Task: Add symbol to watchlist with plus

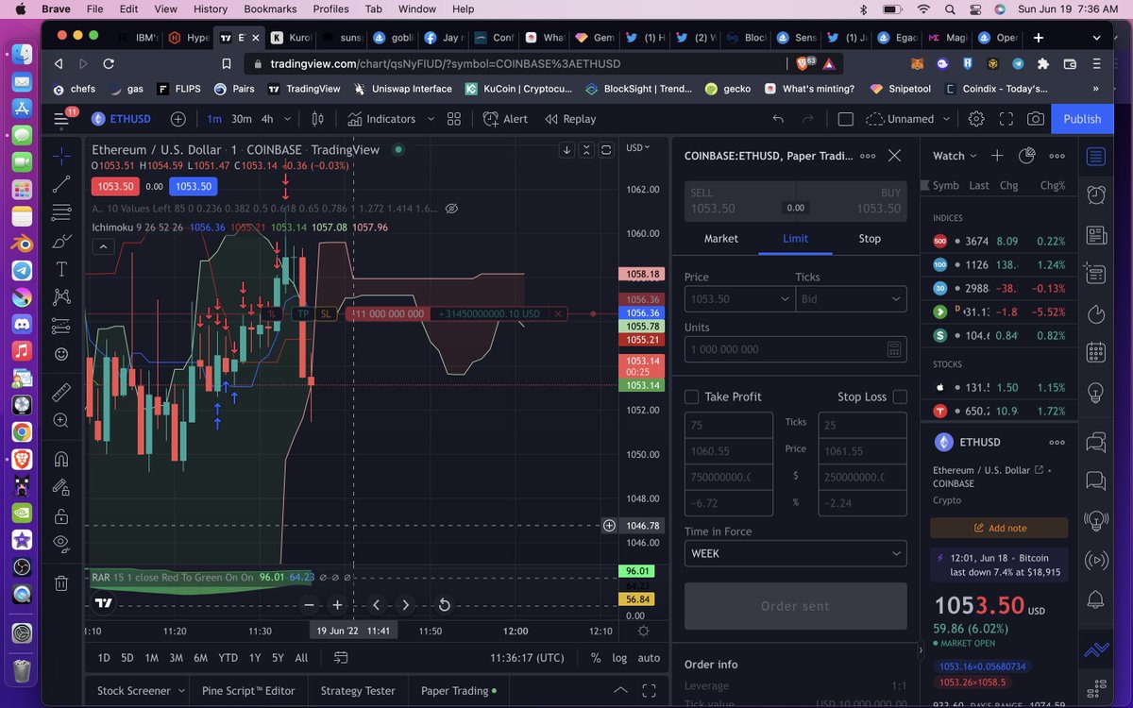Action: [997, 156]
